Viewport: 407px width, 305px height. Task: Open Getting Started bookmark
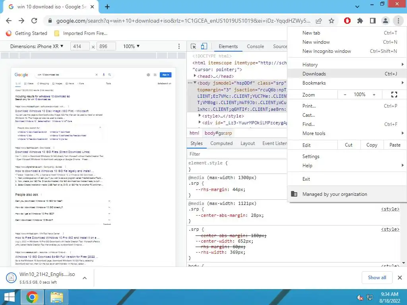click(x=27, y=33)
